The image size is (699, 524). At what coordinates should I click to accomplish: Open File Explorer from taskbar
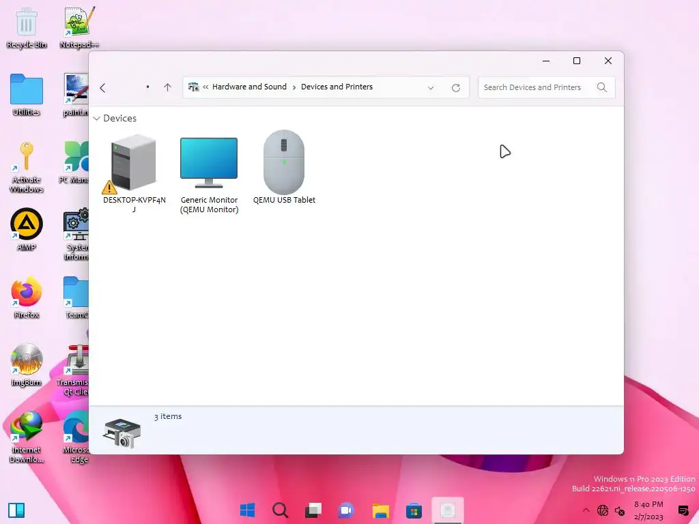(381, 510)
